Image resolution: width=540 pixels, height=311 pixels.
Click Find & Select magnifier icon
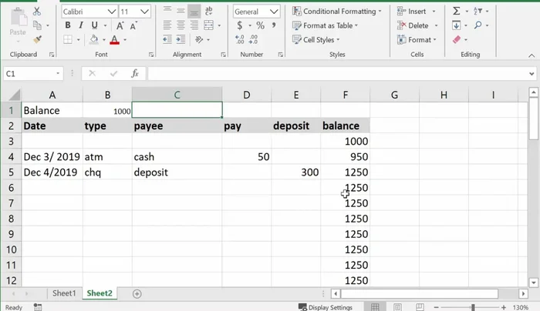coord(478,25)
